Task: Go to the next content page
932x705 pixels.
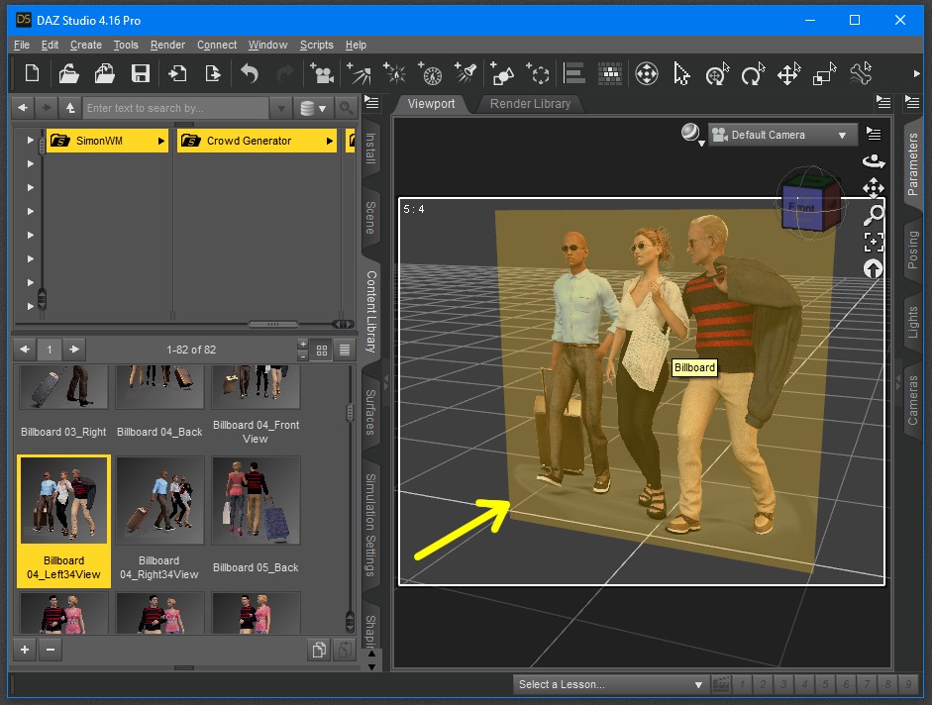Action: (x=74, y=350)
